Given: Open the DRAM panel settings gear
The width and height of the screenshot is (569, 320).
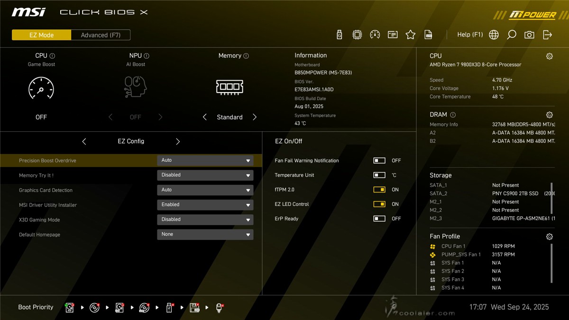Looking at the screenshot, I should coord(550,115).
